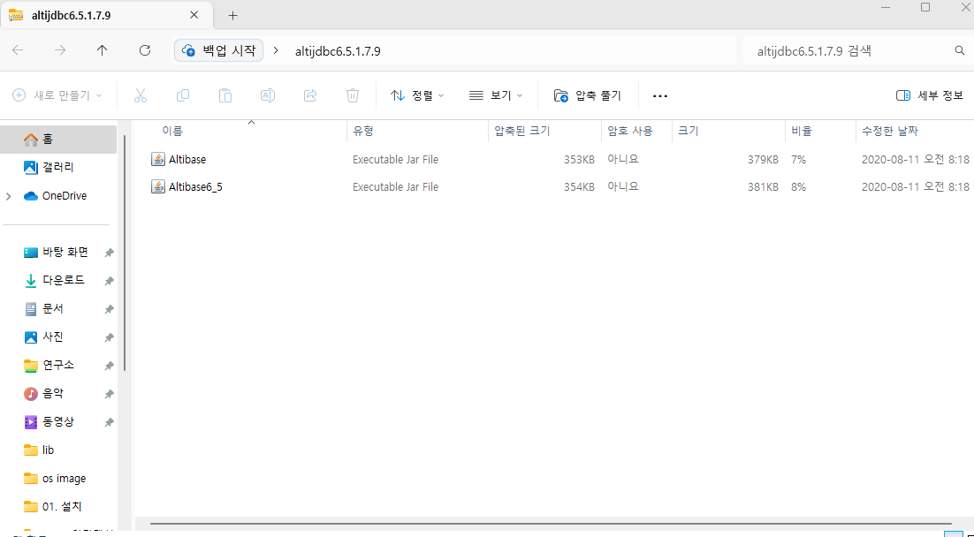
Task: Go forward with the right arrow
Action: tap(60, 51)
